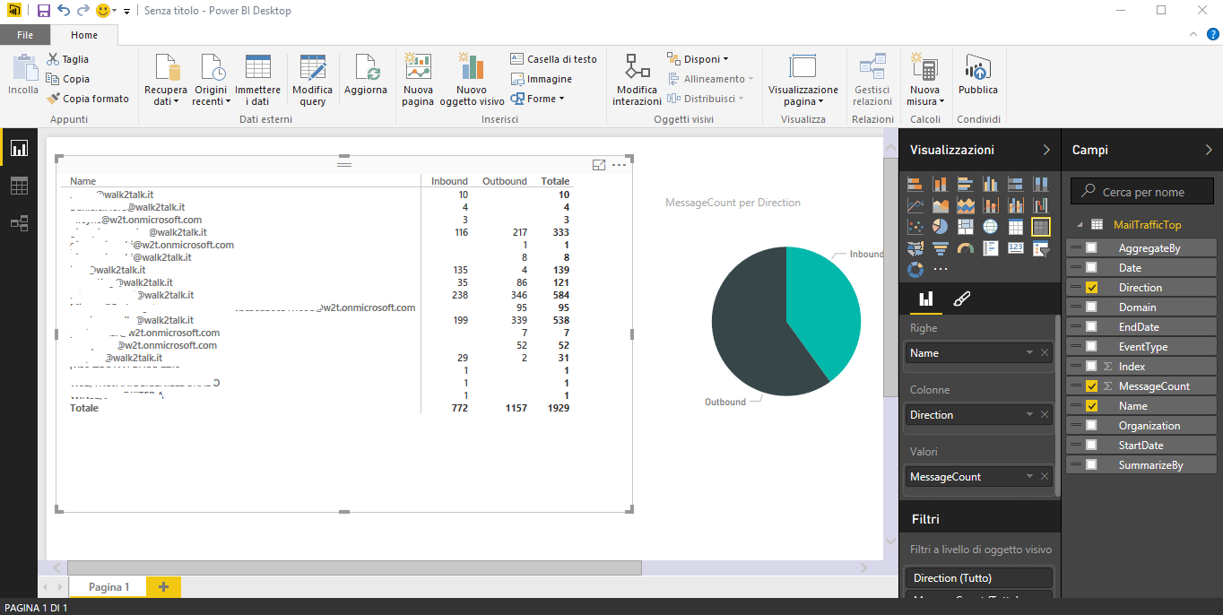Uncheck the Direction field checkbox

tap(1091, 288)
